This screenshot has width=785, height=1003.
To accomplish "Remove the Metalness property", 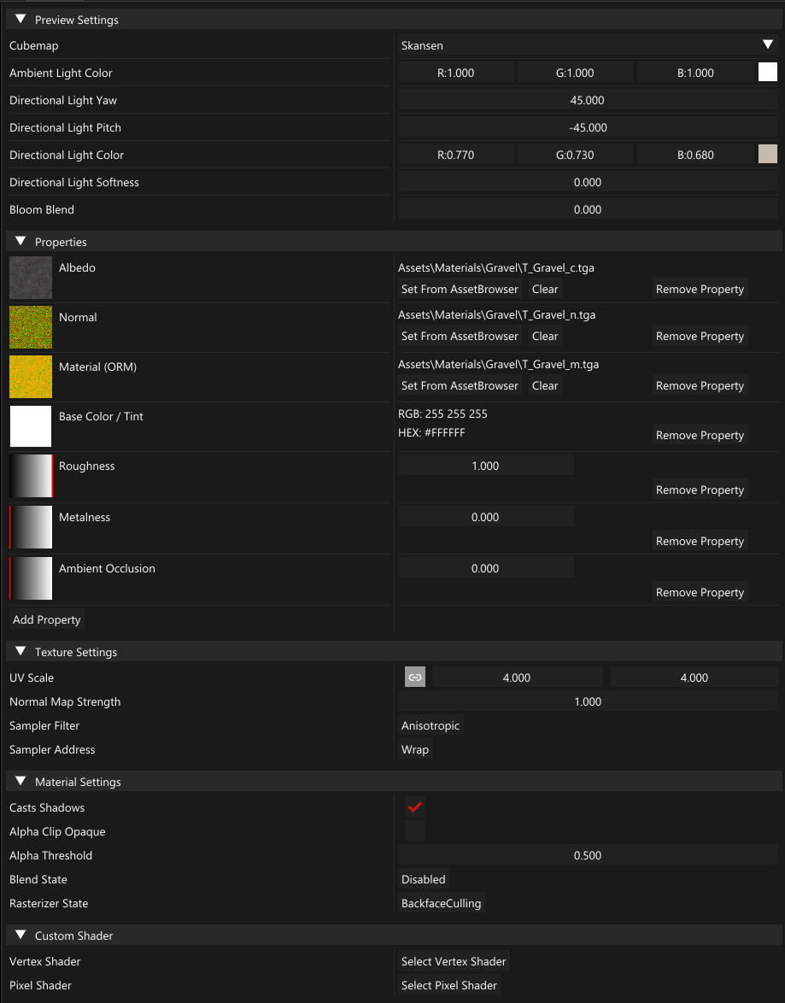I will point(700,541).
